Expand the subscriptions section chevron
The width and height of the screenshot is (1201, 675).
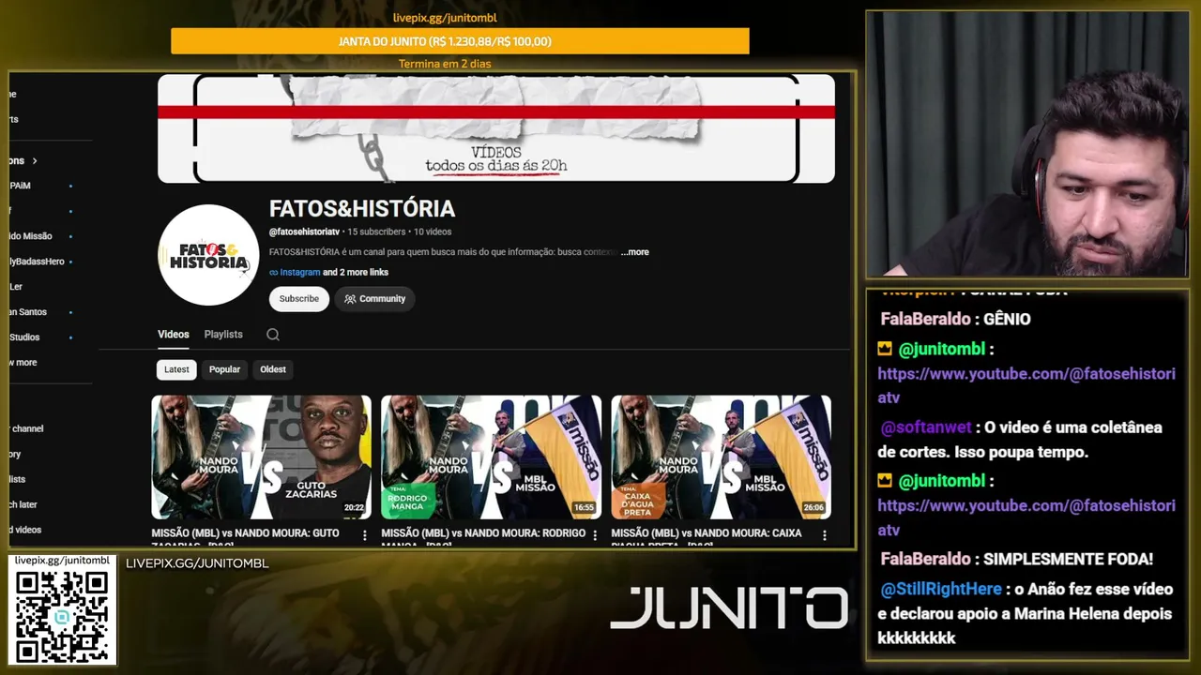click(x=35, y=161)
